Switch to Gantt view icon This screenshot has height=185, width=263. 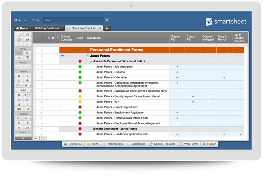[x=27, y=53]
